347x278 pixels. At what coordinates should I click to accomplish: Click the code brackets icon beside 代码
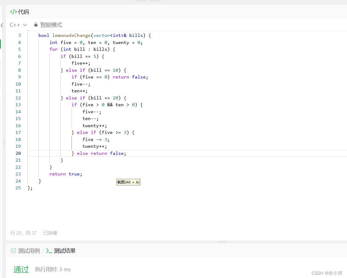pos(14,12)
